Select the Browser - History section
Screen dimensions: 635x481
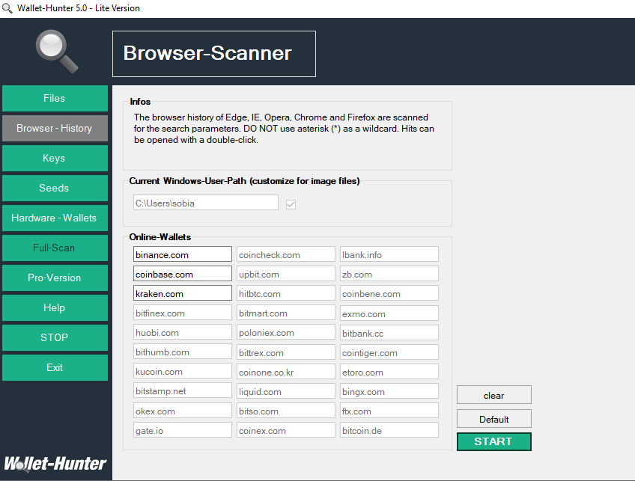[x=55, y=128]
